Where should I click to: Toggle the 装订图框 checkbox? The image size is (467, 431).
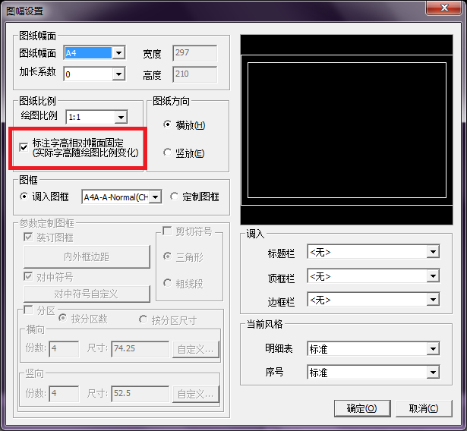[28, 238]
